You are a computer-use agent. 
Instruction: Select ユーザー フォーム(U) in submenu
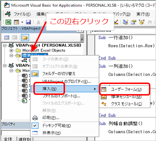125,90
